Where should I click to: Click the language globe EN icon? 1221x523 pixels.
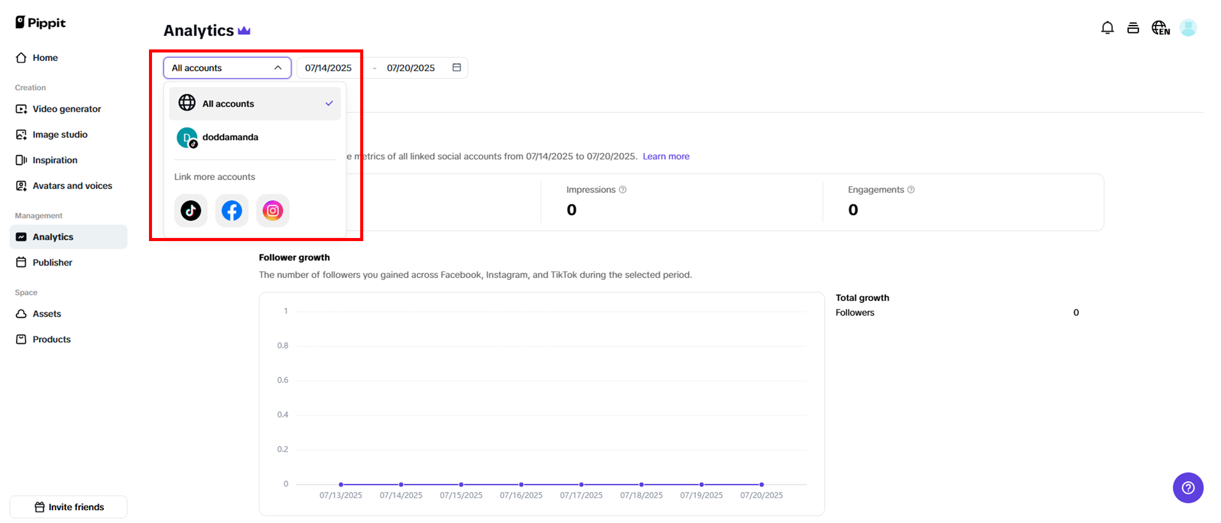point(1160,28)
